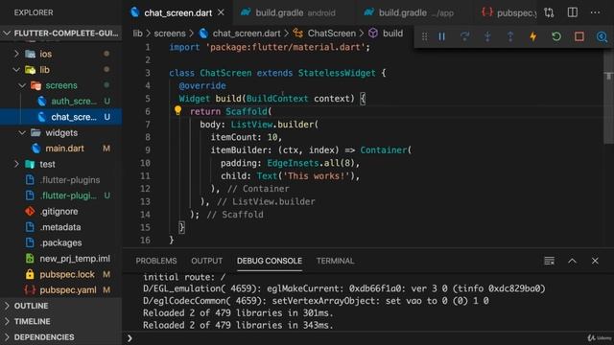Open the build.gradle app tab
Viewport: 614px width, 345px height.
pyautogui.click(x=415, y=12)
